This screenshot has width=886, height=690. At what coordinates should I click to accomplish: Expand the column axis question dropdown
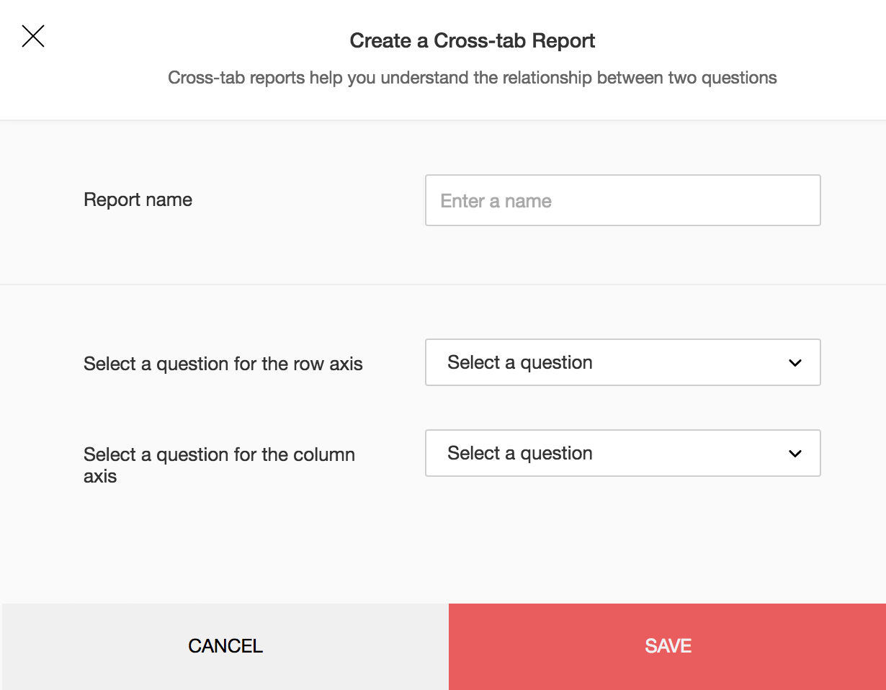click(622, 453)
